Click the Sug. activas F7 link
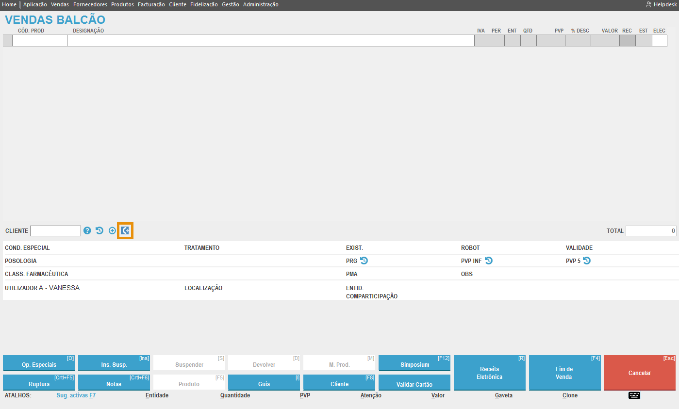679x409 pixels. pos(76,395)
